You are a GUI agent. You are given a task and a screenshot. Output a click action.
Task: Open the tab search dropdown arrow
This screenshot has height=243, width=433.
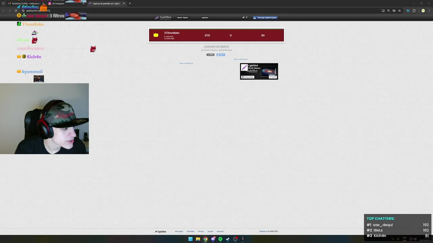tap(4, 3)
